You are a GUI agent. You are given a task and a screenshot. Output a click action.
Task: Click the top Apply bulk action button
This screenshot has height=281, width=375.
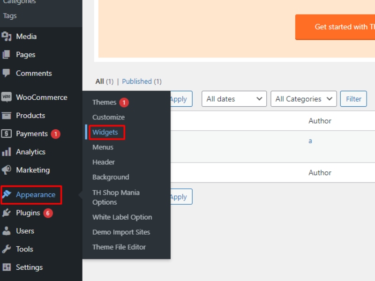tap(181, 99)
